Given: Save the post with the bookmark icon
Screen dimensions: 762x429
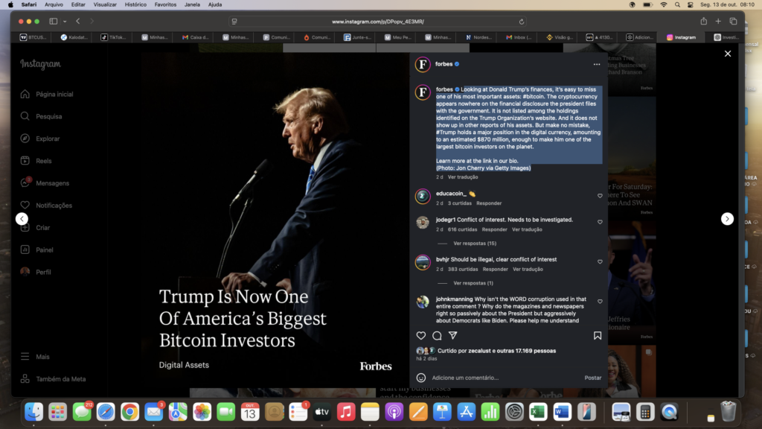Looking at the screenshot, I should (597, 336).
